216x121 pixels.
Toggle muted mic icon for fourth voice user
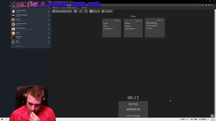(49, 25)
